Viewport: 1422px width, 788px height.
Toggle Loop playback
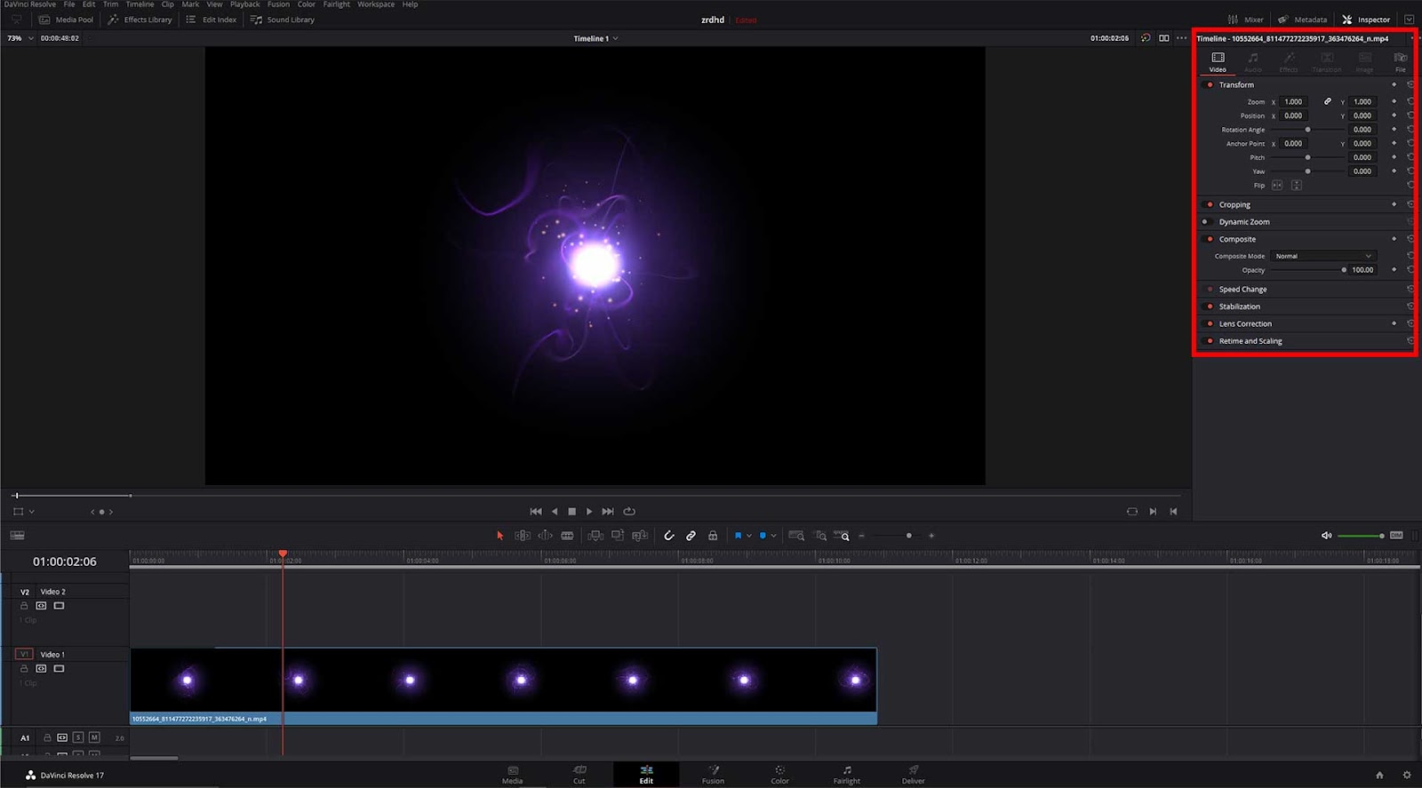[x=629, y=512]
